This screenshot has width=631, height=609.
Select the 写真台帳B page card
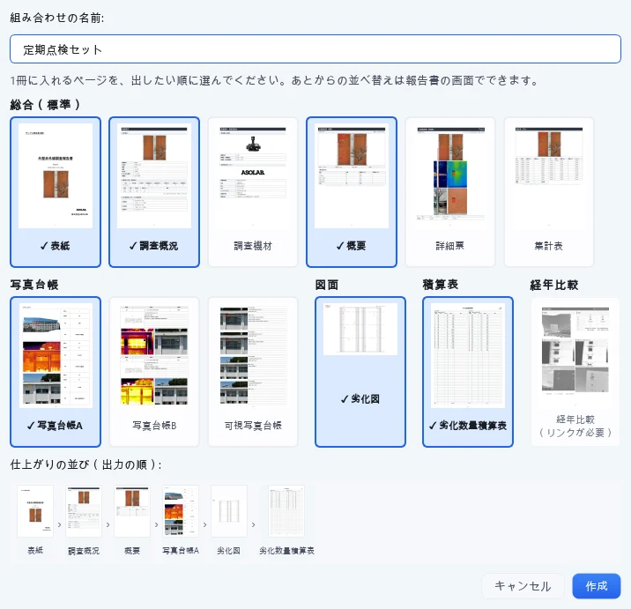154,372
